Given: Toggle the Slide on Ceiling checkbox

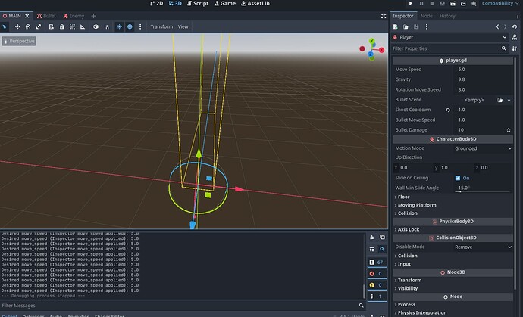Looking at the screenshot, I should click(x=458, y=178).
